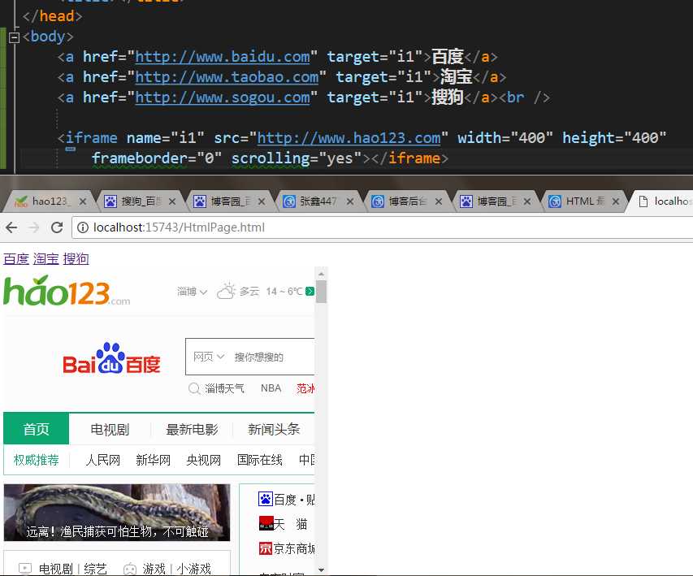
Task: Open the sogou.com URL in code
Action: 223,97
